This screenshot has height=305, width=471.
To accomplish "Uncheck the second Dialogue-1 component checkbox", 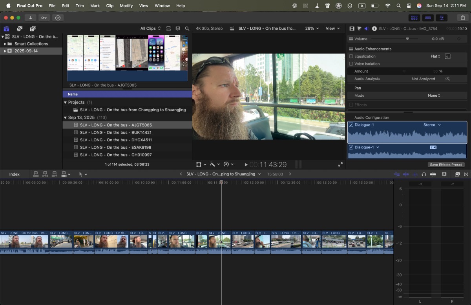I will (351, 147).
